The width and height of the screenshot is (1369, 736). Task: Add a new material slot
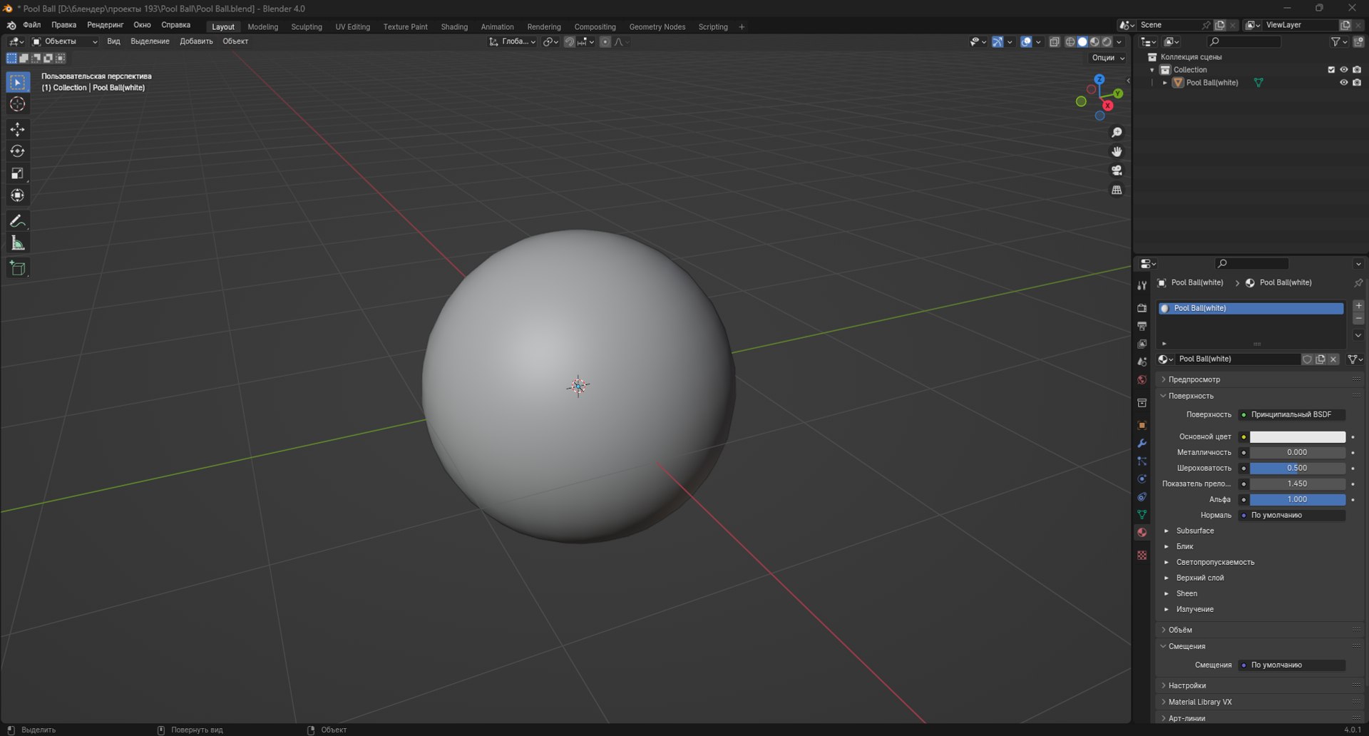pyautogui.click(x=1358, y=306)
